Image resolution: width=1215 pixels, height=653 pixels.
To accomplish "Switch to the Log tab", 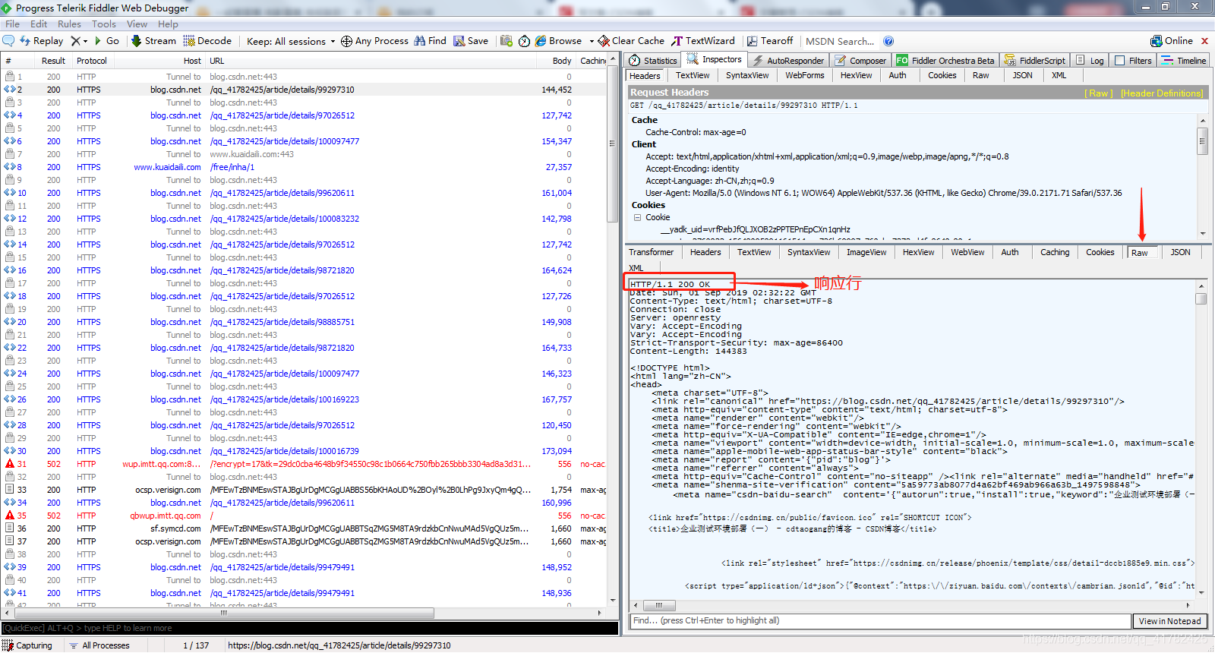I will click(x=1090, y=60).
